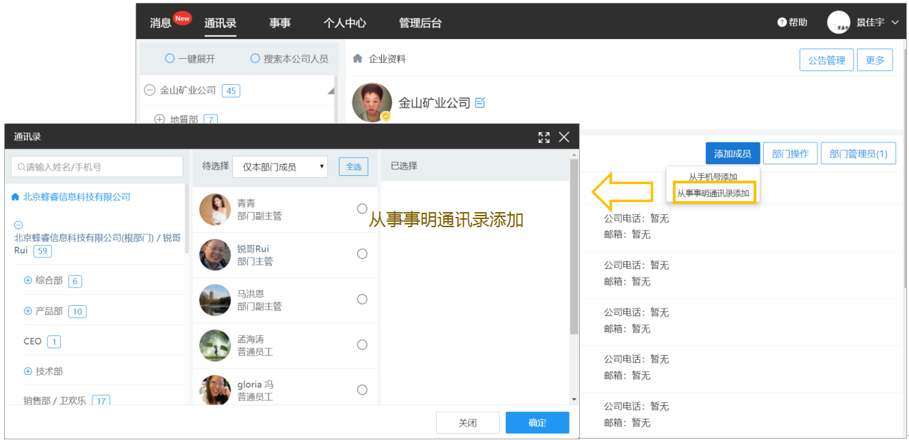The width and height of the screenshot is (909, 440).
Task: Click the fullscreen icon in 通讯录 dialog
Action: (x=544, y=138)
